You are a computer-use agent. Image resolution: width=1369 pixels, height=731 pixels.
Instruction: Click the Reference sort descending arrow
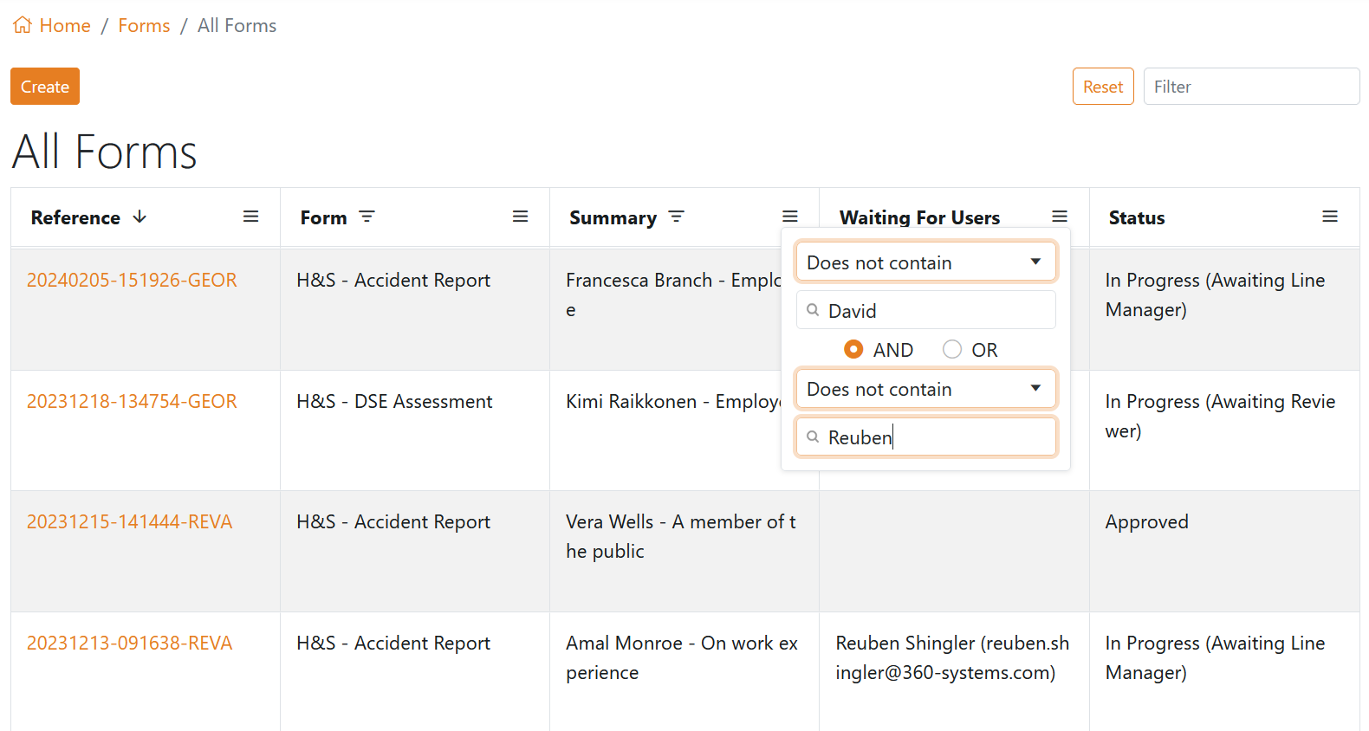139,217
